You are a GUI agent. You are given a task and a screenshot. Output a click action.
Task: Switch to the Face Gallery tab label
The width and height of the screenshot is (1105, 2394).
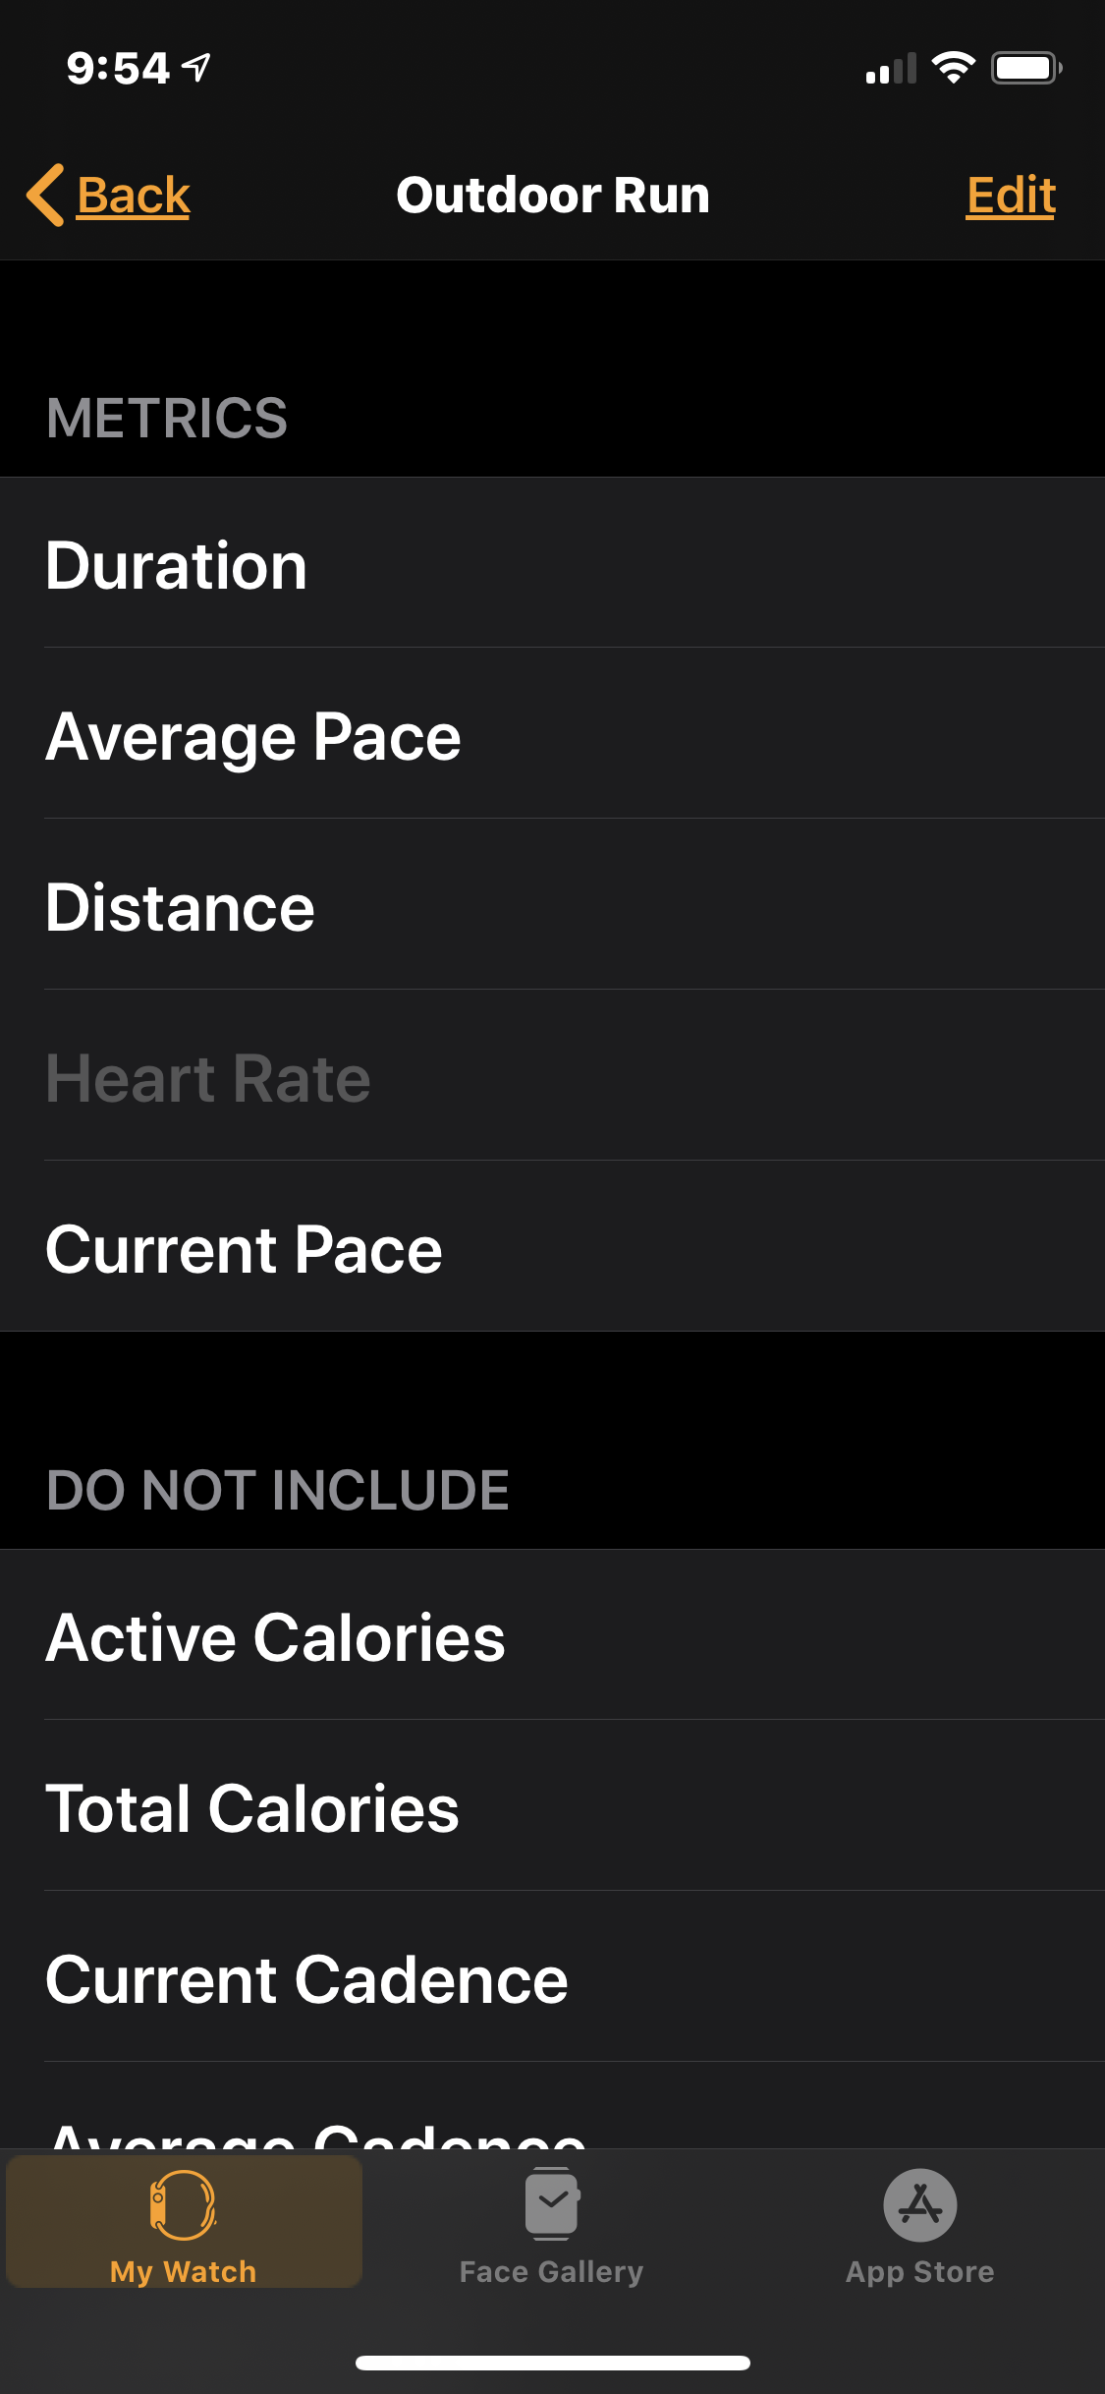[x=552, y=2271]
